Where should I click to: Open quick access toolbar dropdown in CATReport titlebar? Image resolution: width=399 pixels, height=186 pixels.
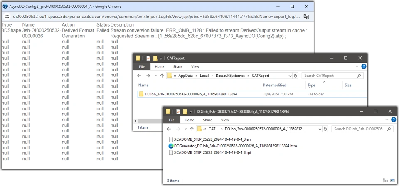[x=161, y=59]
